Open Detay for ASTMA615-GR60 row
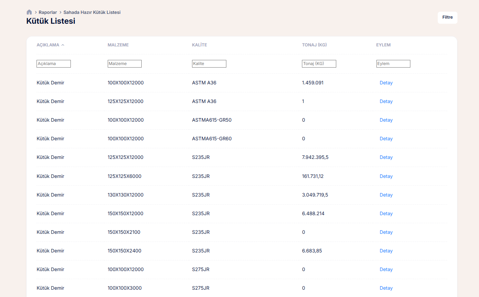The image size is (479, 297). tap(386, 139)
